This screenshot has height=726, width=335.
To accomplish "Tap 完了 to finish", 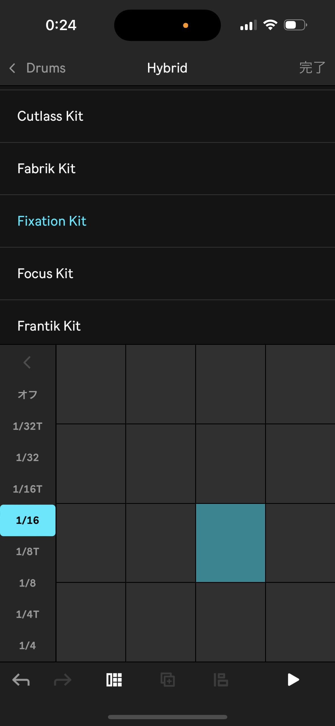I will [312, 68].
